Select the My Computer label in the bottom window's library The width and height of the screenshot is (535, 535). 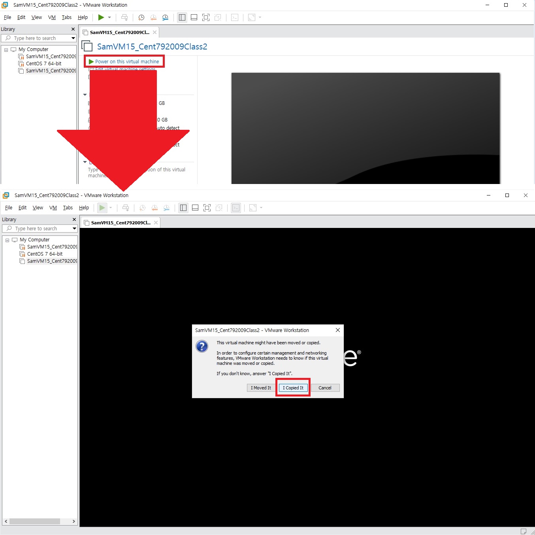35,240
